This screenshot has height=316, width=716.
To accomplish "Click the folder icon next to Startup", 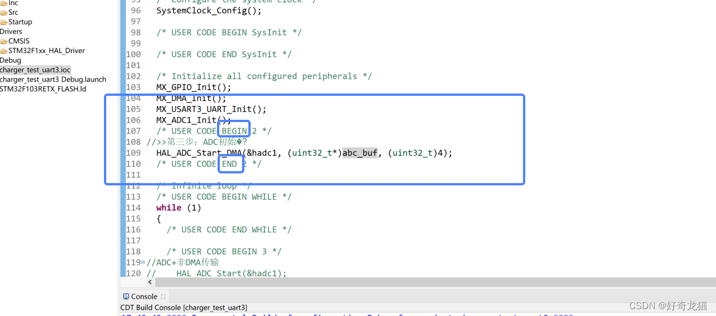I will pos(4,22).
